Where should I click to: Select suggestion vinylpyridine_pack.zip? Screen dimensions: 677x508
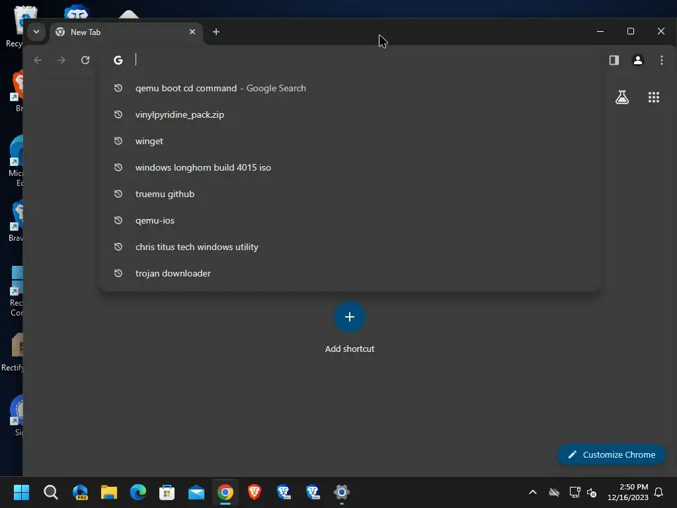[x=349, y=114]
